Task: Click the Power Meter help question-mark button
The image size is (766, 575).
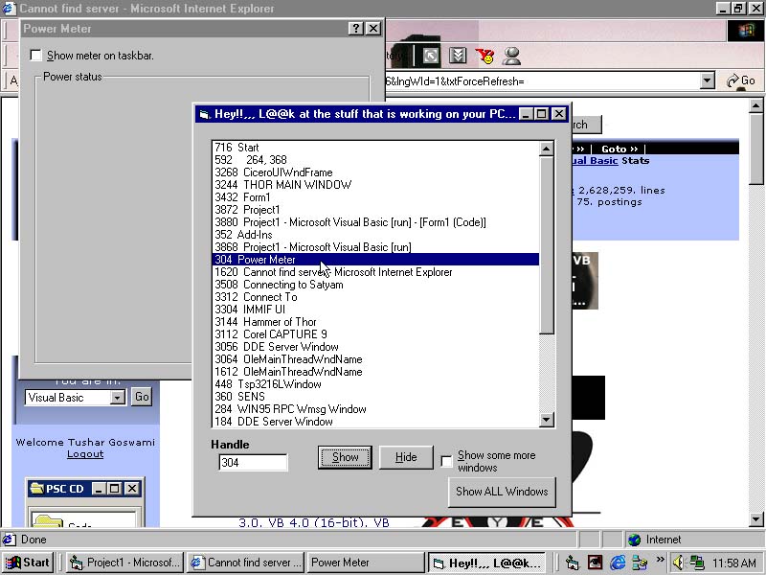Action: click(356, 29)
